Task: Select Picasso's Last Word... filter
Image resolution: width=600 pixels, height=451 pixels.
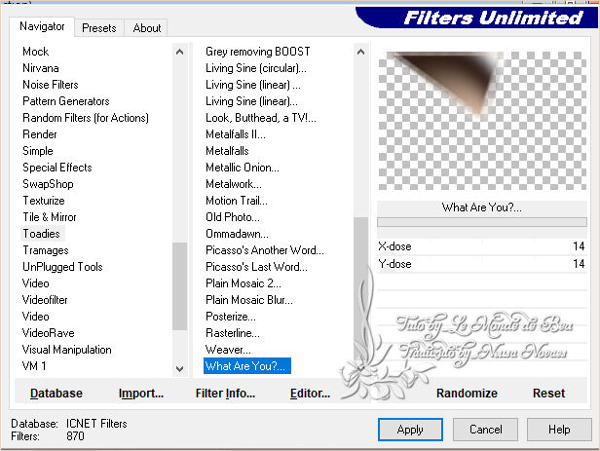Action: [256, 267]
